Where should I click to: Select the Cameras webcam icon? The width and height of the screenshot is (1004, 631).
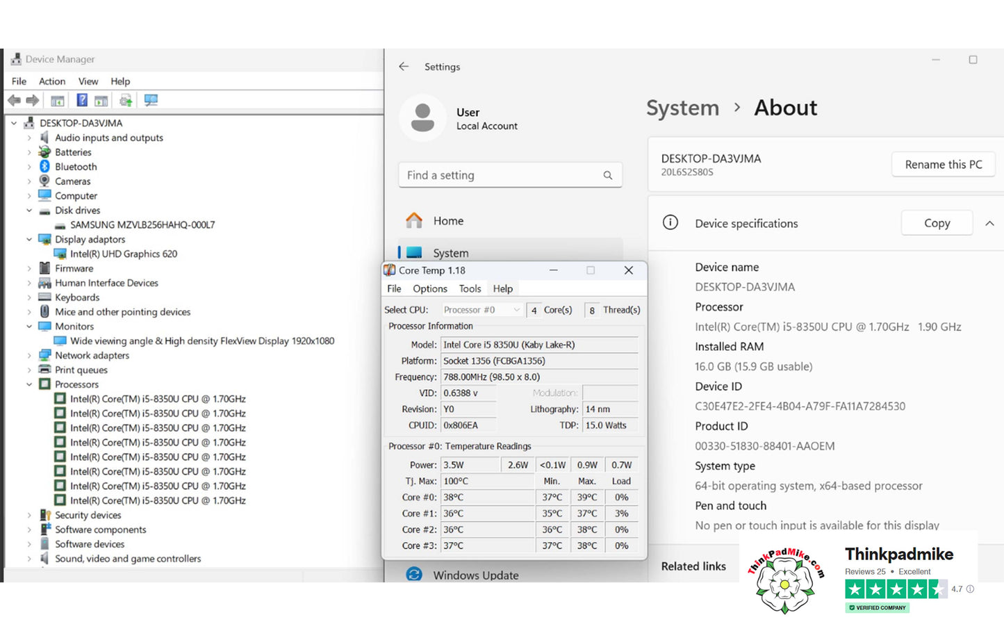(x=44, y=181)
